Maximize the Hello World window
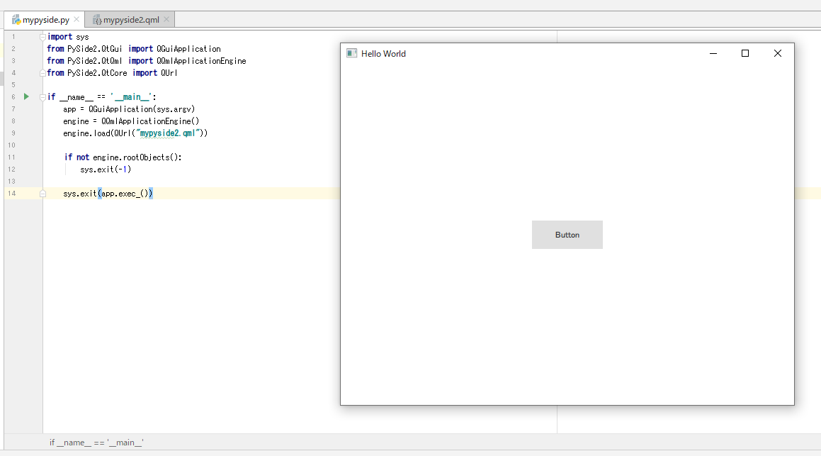Viewport: 821px width, 456px height. click(745, 53)
